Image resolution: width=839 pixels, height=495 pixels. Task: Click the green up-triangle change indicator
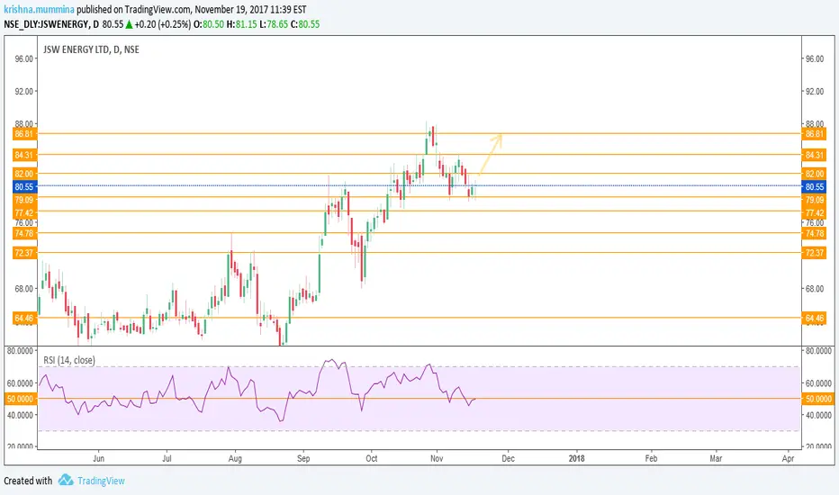pyautogui.click(x=129, y=24)
